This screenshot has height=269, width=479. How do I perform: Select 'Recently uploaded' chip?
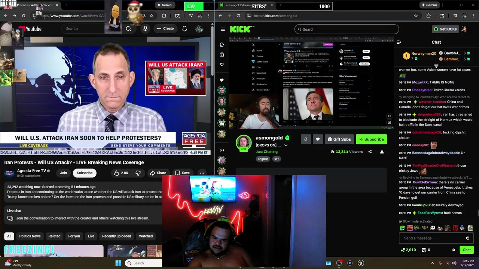click(117, 236)
